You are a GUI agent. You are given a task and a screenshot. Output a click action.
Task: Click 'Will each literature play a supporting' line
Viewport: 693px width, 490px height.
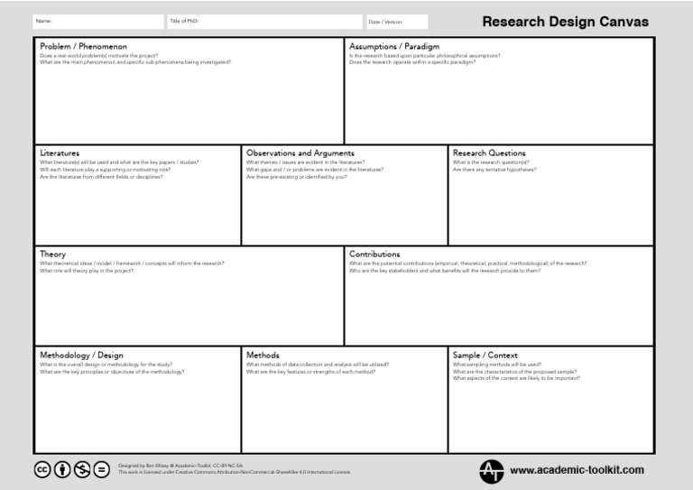[x=105, y=170]
